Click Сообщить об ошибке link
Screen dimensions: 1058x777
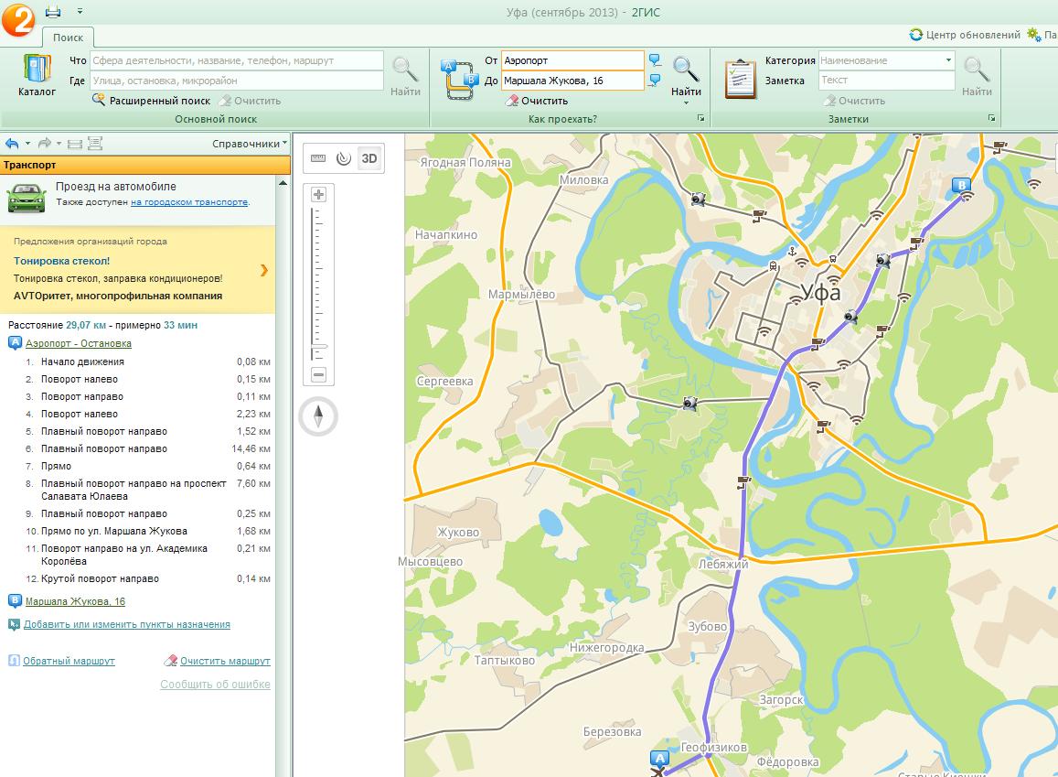pos(215,685)
